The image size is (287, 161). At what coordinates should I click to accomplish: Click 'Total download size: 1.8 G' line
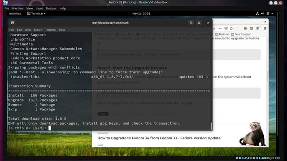pyautogui.click(x=37, y=119)
